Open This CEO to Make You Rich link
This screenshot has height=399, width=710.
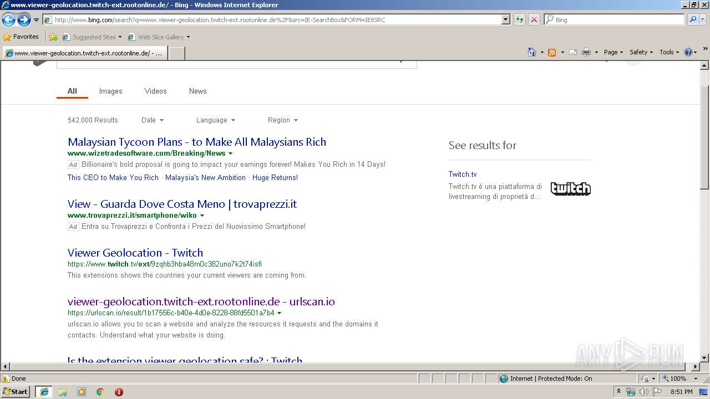pyautogui.click(x=113, y=177)
